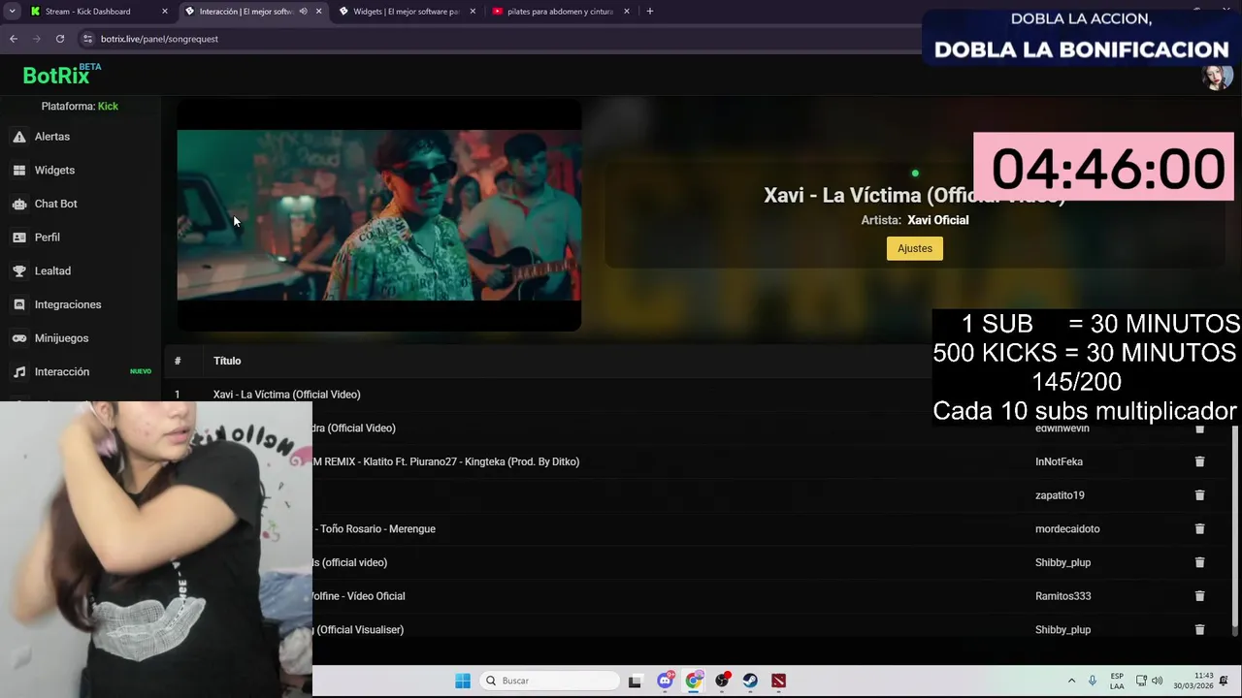Open a new browser tab

(650, 12)
